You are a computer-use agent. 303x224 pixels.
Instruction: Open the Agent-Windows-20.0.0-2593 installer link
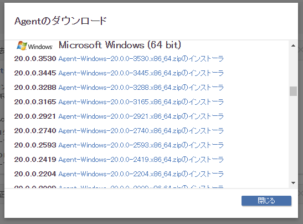coord(141,145)
